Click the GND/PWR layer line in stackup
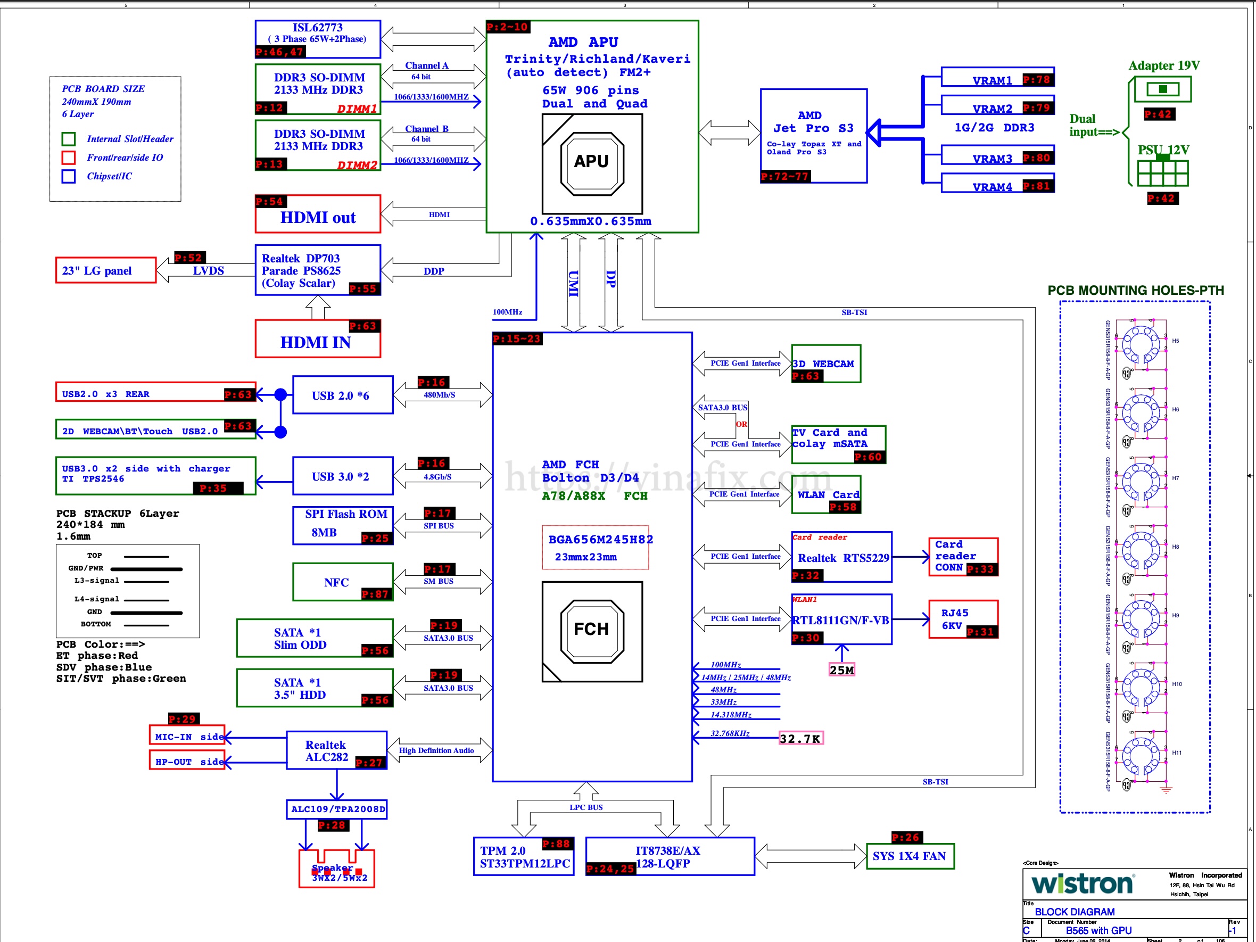 (x=146, y=568)
